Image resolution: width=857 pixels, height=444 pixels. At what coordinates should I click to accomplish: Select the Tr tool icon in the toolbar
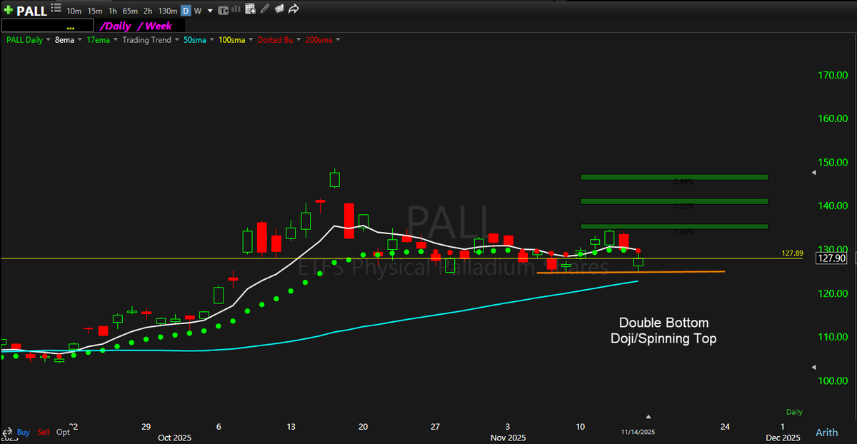coord(223,10)
